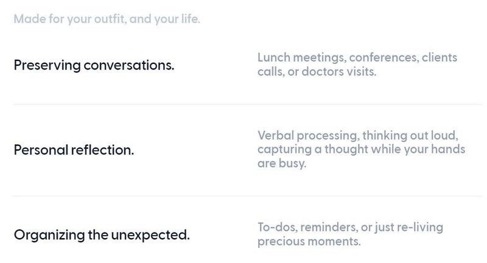The image size is (487, 263).
Task: Click the "Made for your outfit" tagline
Action: (107, 19)
